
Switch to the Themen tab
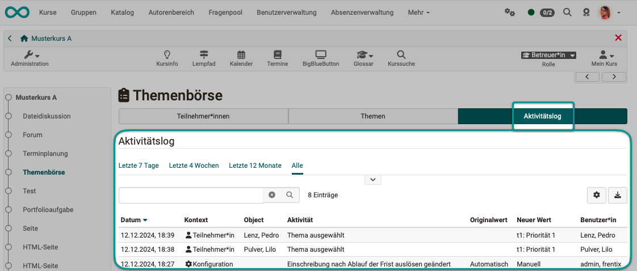pyautogui.click(x=373, y=116)
